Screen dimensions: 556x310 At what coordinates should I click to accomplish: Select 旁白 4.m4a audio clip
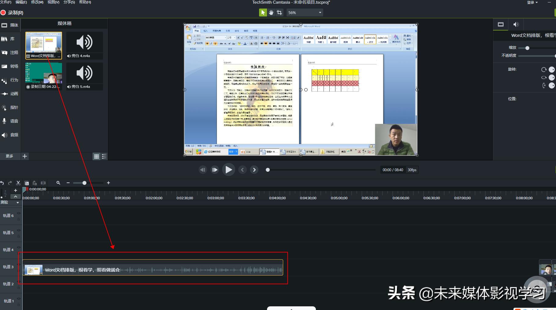85,45
